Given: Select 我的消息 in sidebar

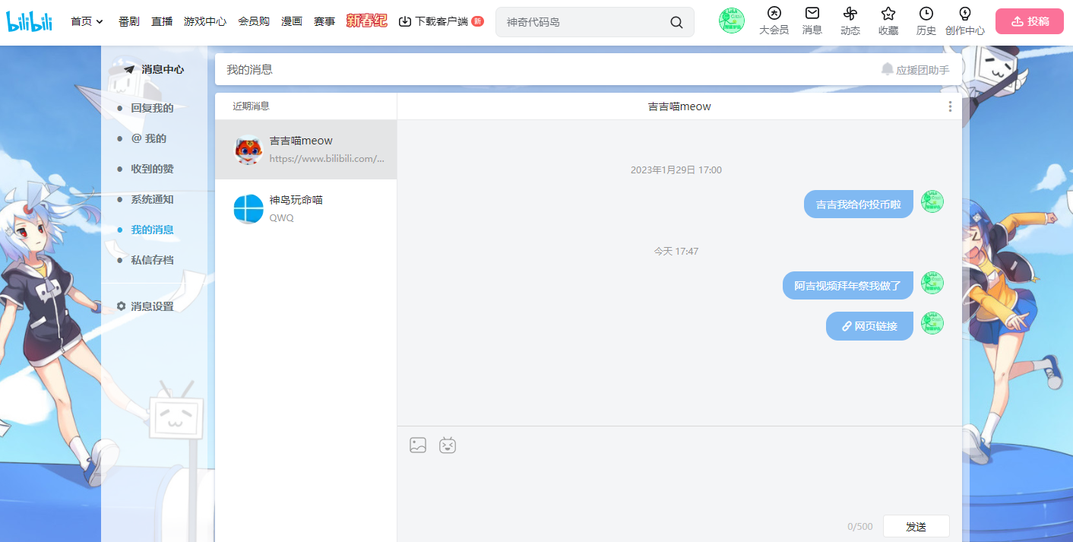Looking at the screenshot, I should pos(152,230).
